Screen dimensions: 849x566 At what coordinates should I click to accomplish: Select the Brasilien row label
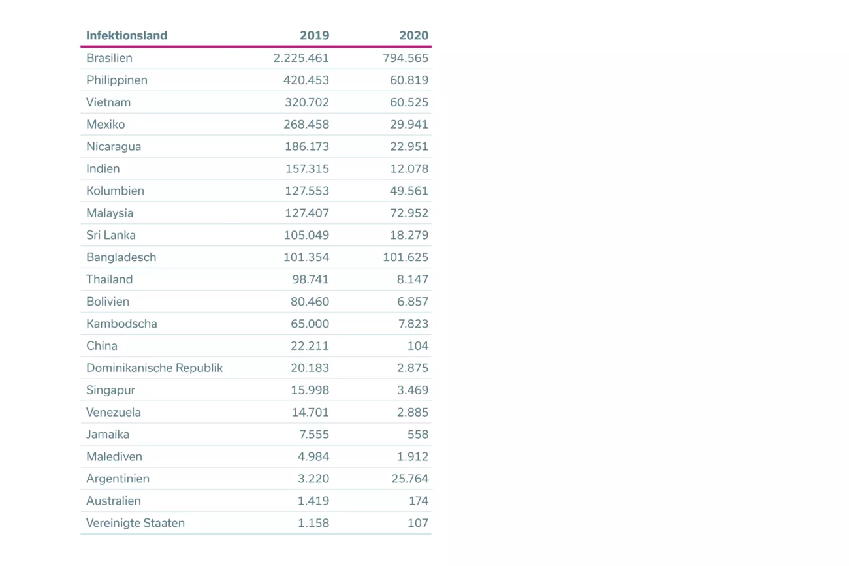tap(109, 57)
